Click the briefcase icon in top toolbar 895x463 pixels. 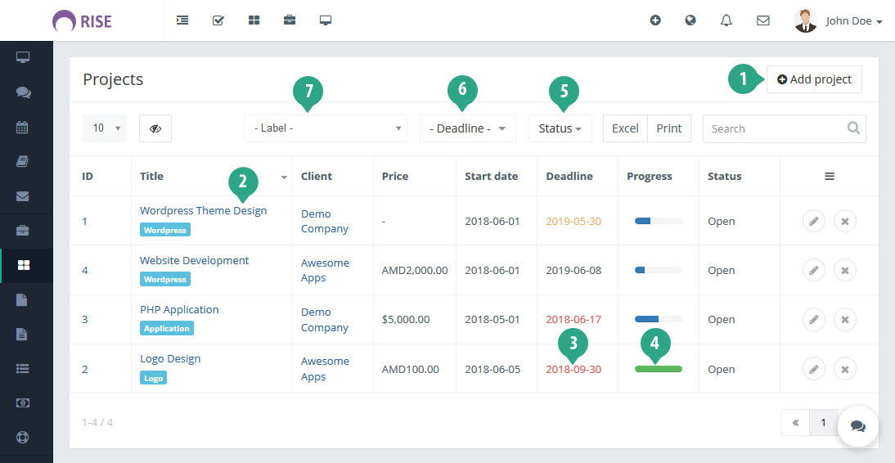coord(290,20)
